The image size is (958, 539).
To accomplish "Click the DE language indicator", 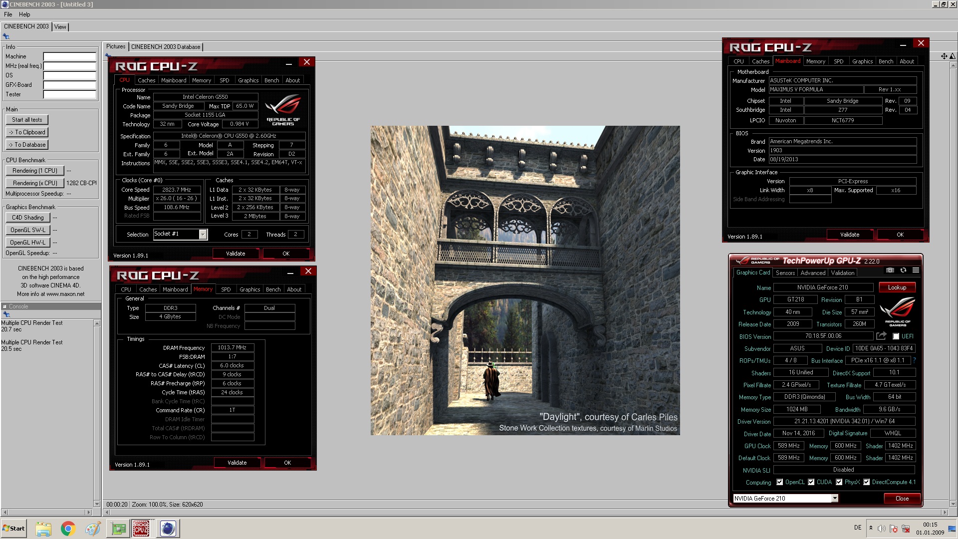I will 858,528.
